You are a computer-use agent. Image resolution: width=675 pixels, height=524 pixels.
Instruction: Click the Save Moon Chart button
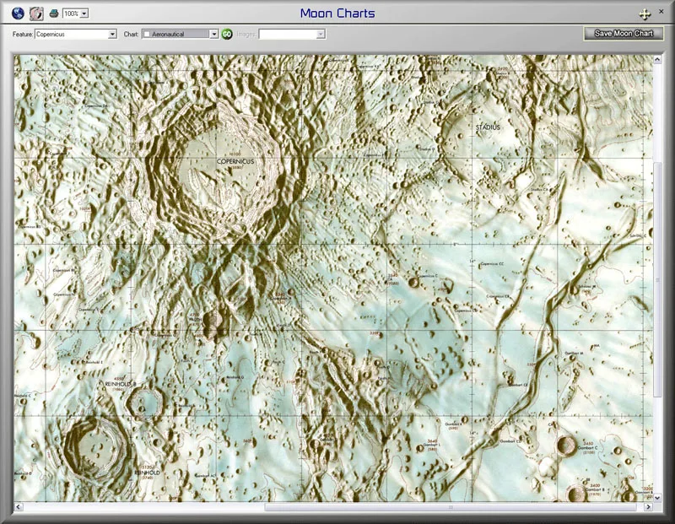[x=624, y=33]
